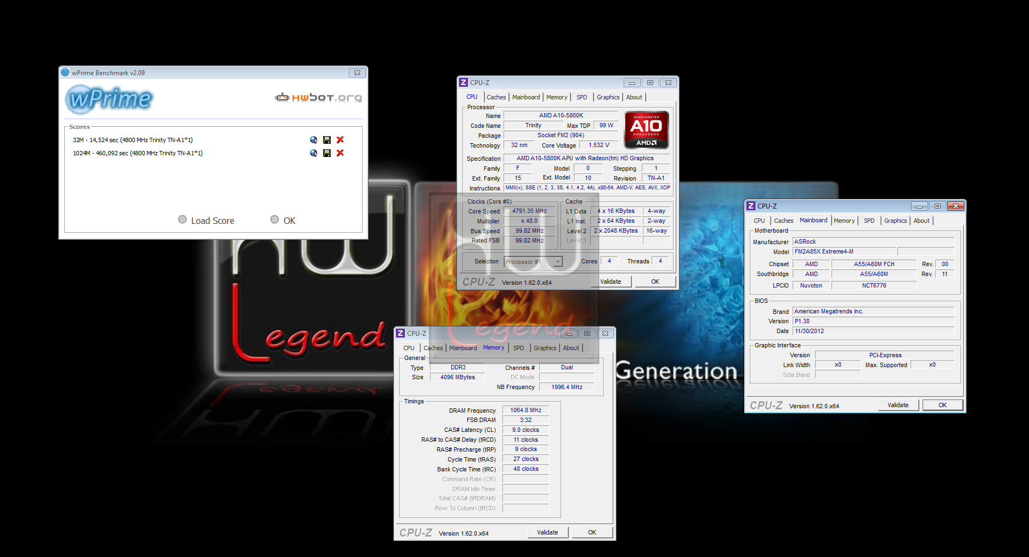Viewport: 1029px width, 557px height.
Task: Select the OK radio button in wPrime
Action: pos(275,220)
